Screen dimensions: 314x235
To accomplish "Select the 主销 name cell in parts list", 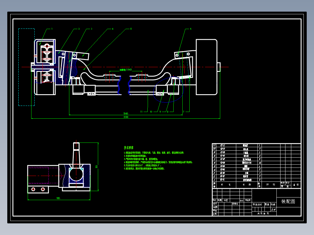I will click(x=246, y=173).
